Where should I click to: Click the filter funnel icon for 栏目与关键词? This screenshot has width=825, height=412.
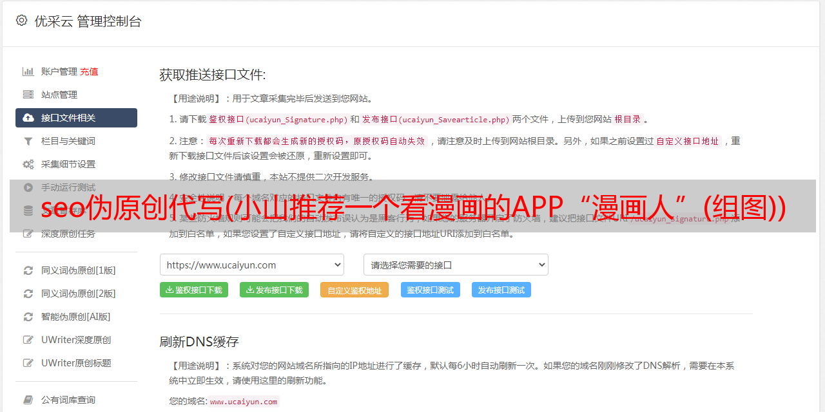pyautogui.click(x=28, y=141)
